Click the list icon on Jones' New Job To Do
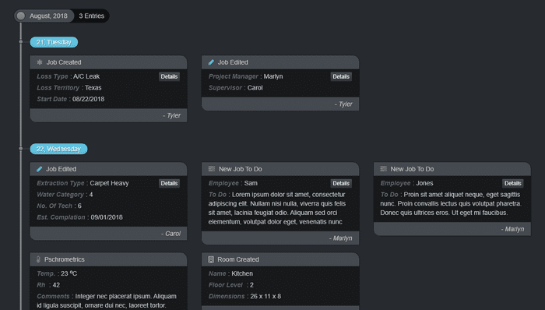 [x=383, y=169]
